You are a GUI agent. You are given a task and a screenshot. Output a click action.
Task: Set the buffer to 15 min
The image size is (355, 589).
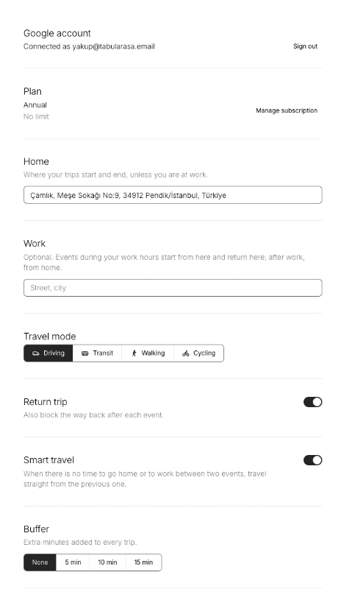tap(143, 562)
